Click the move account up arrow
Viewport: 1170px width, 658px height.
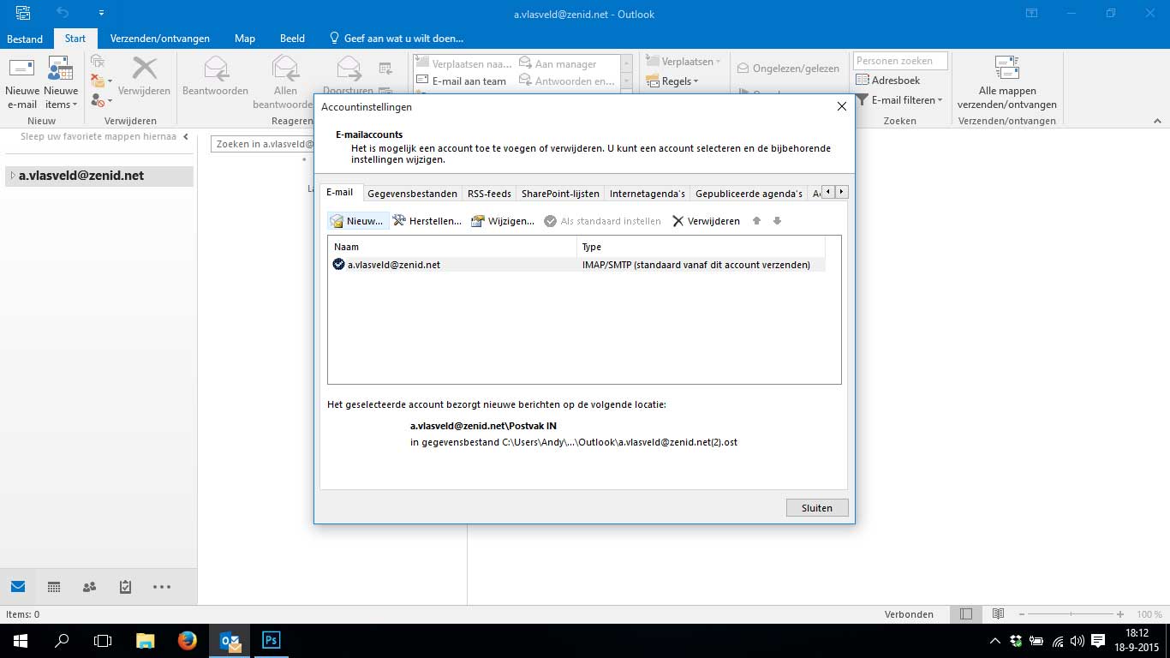point(756,221)
